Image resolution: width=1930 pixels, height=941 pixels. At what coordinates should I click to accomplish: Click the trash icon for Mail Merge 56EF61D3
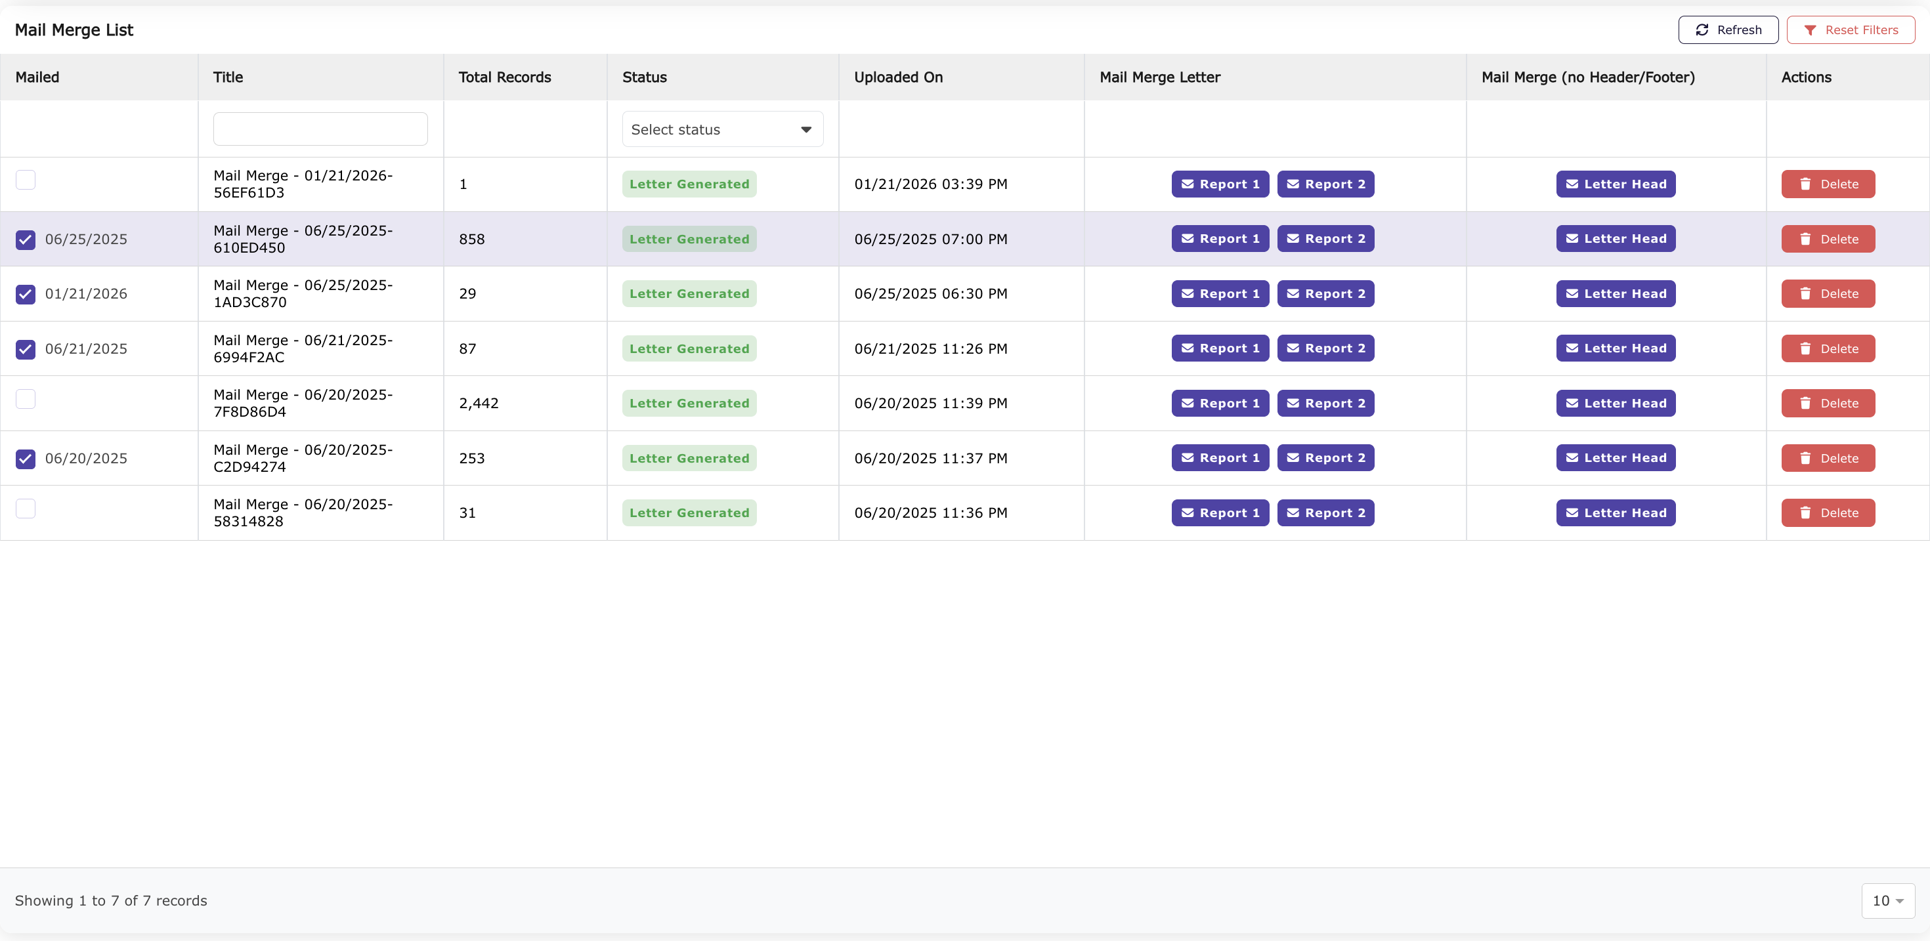pyautogui.click(x=1806, y=184)
